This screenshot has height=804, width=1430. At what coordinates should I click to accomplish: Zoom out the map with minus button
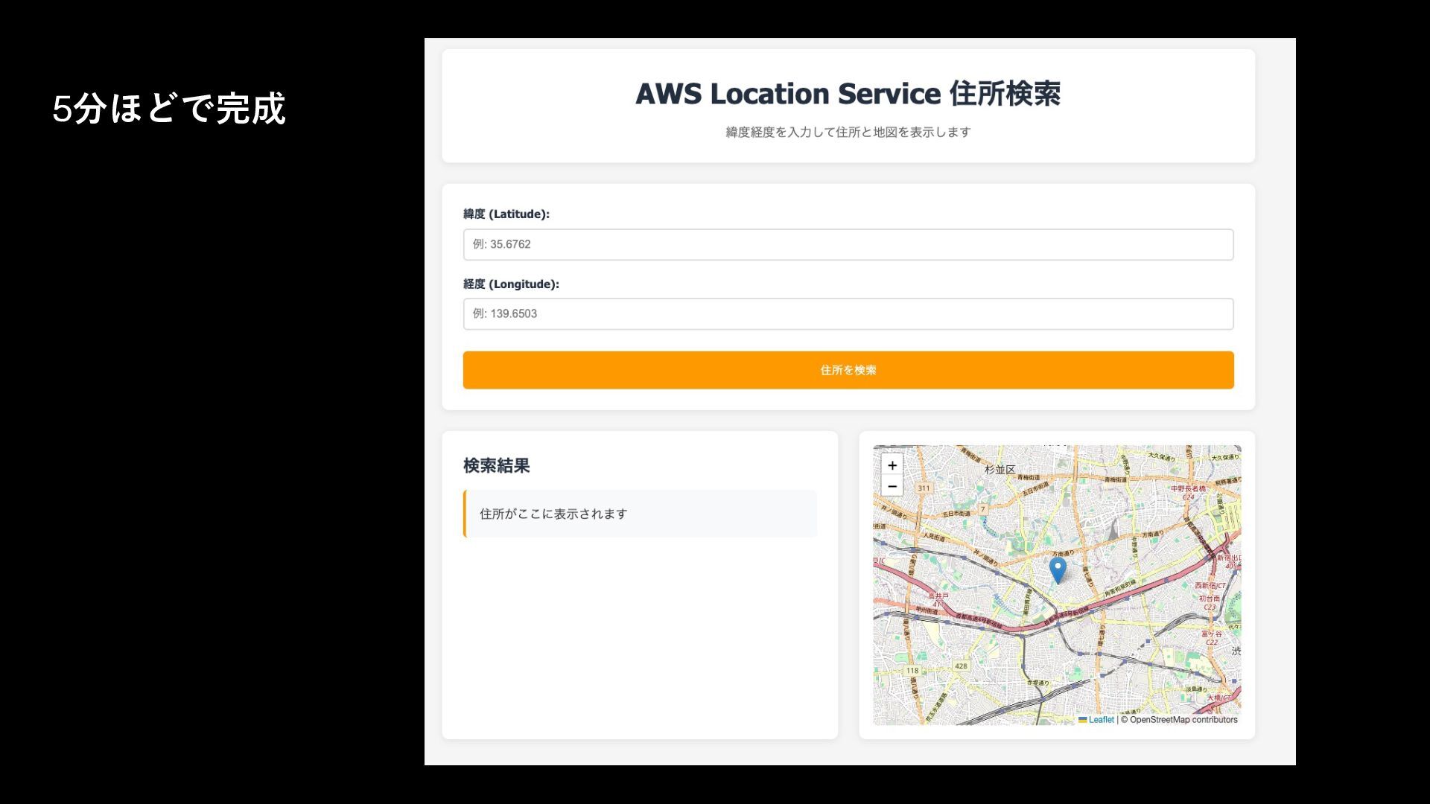(892, 486)
